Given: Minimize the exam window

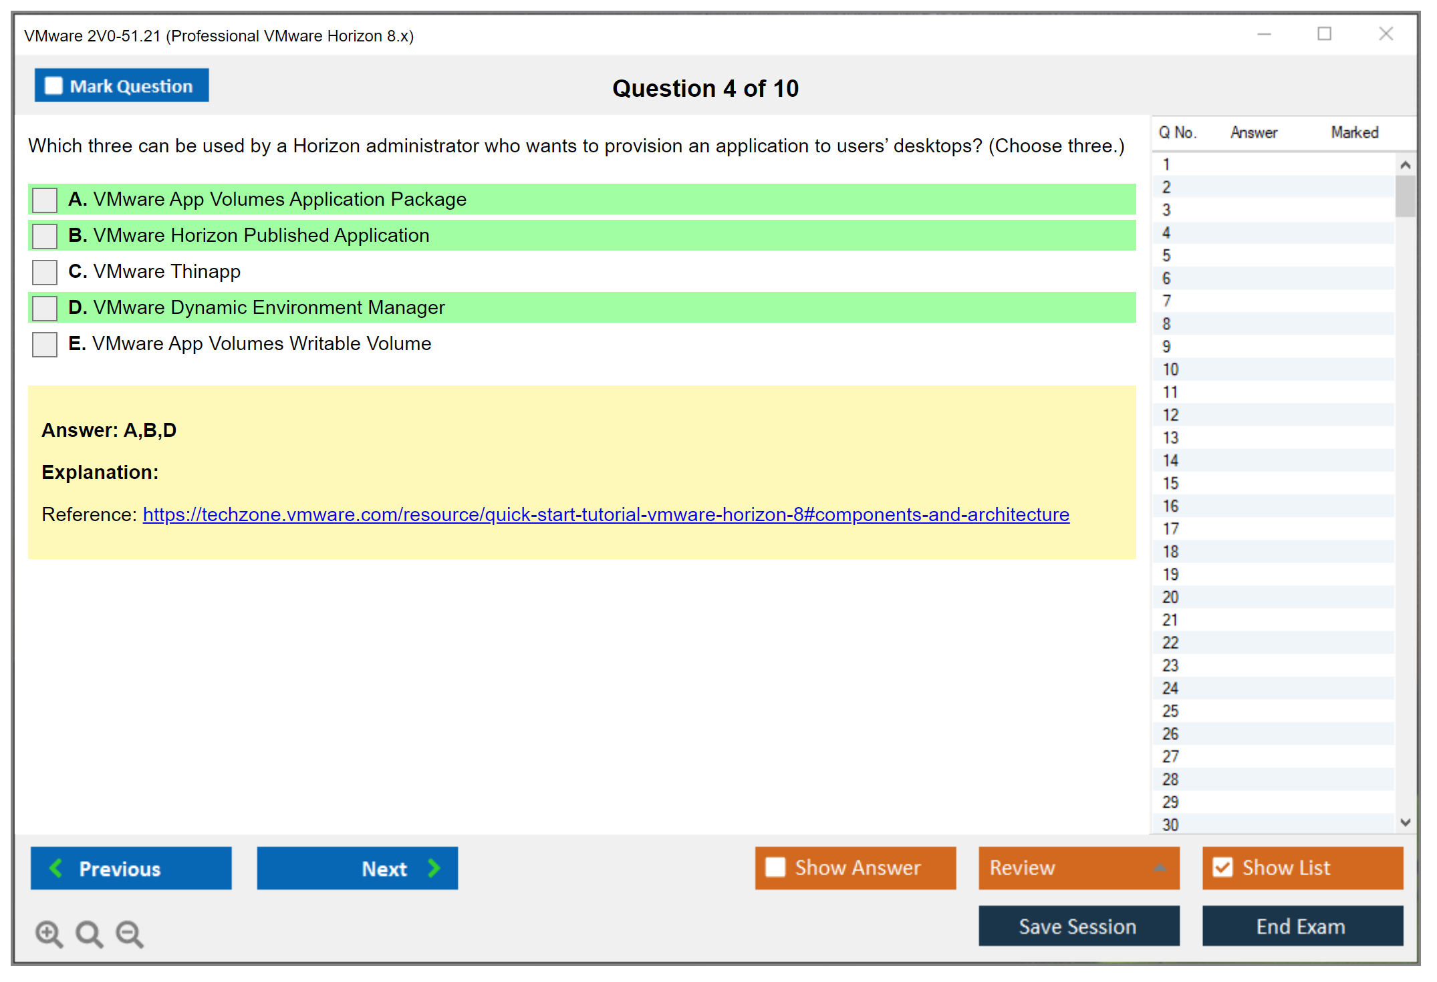Looking at the screenshot, I should (x=1264, y=34).
